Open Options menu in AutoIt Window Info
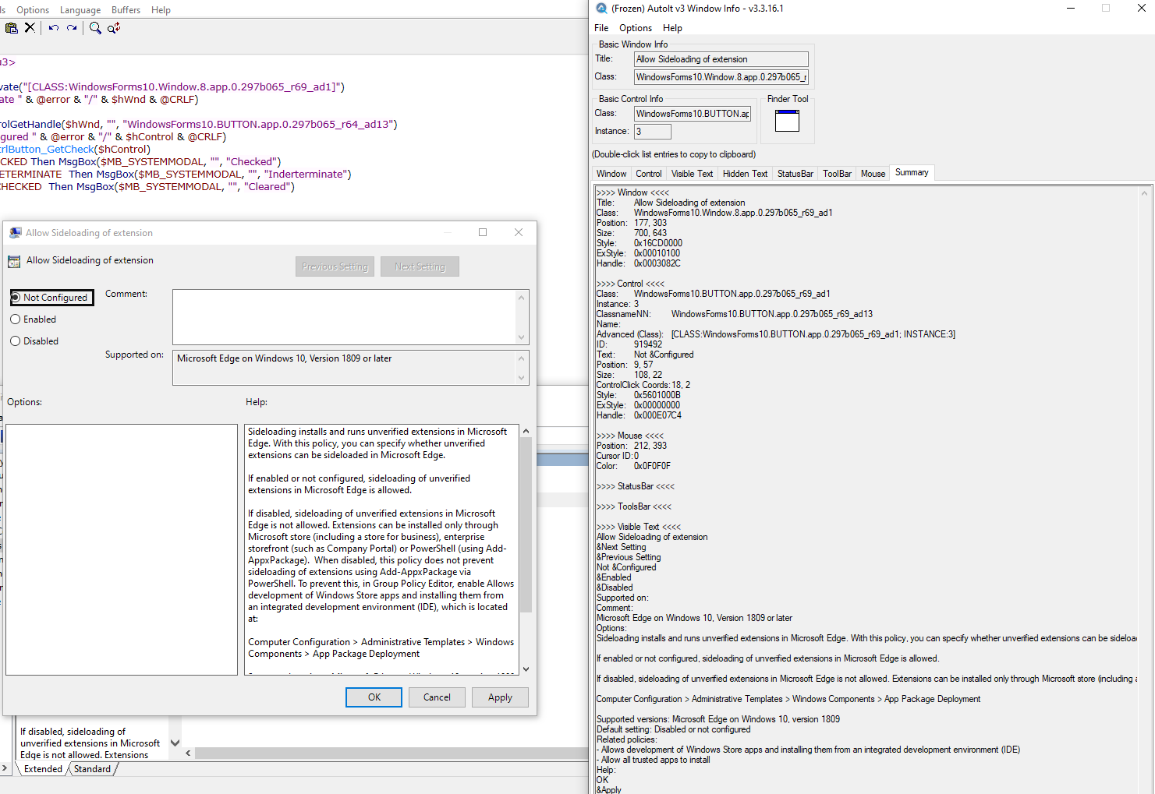The image size is (1155, 794). 636,27
